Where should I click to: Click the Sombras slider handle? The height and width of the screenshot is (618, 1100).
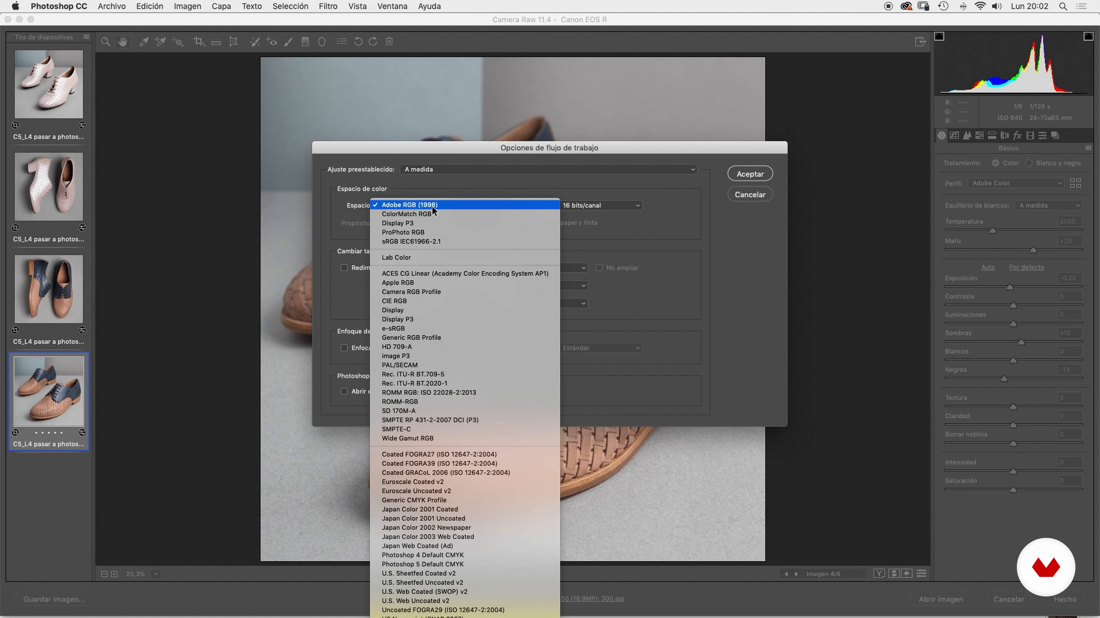(x=1022, y=342)
